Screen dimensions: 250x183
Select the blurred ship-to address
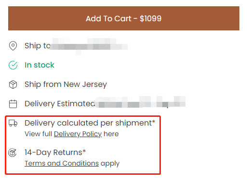pyautogui.click(x=89, y=46)
